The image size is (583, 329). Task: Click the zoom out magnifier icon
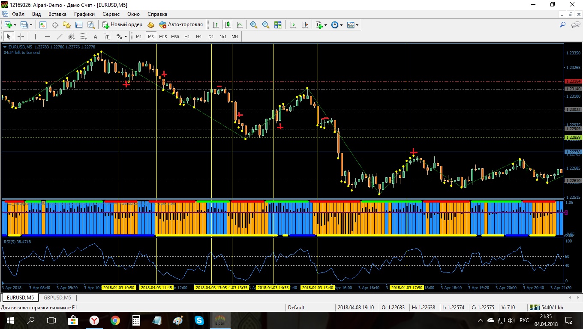pos(266,25)
